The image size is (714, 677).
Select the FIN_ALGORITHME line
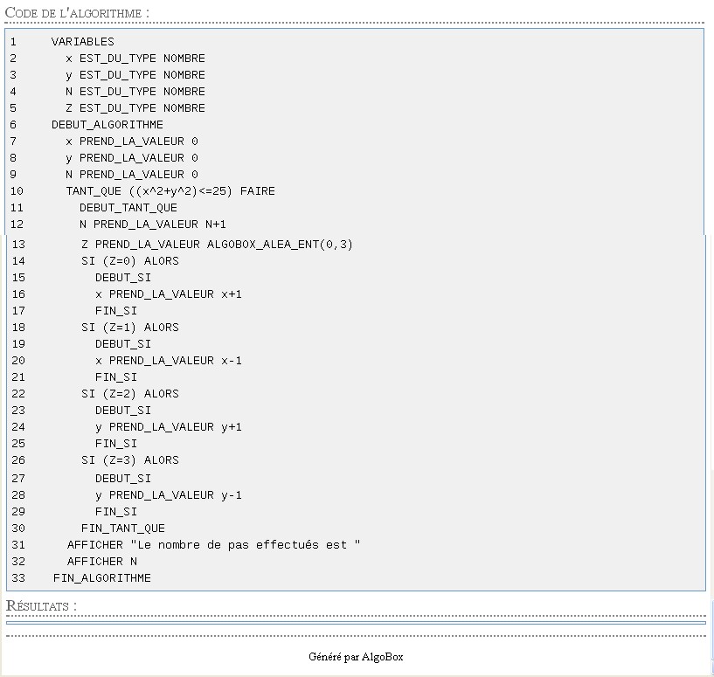click(102, 578)
